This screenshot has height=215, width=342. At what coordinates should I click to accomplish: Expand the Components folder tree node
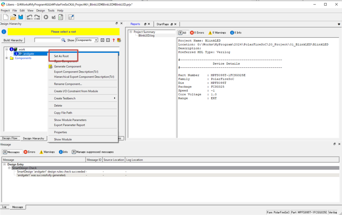(x=7, y=58)
